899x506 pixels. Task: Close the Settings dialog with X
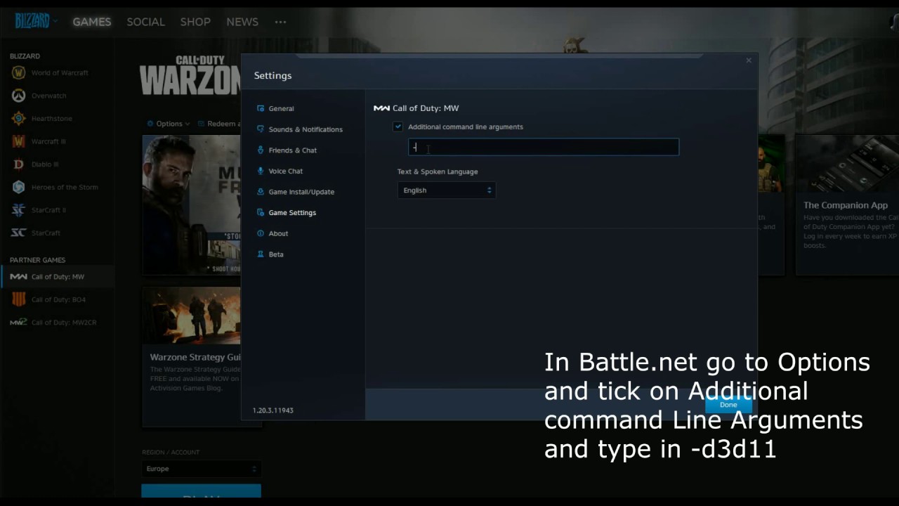coord(749,60)
